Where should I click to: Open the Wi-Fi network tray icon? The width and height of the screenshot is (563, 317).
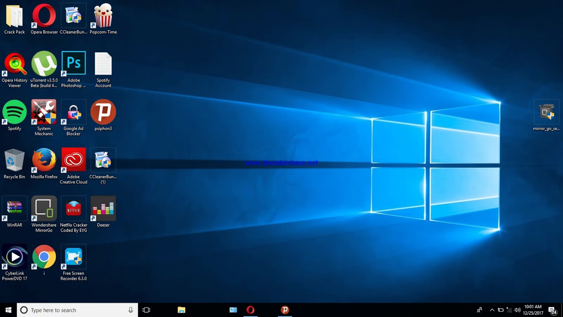tap(509, 310)
